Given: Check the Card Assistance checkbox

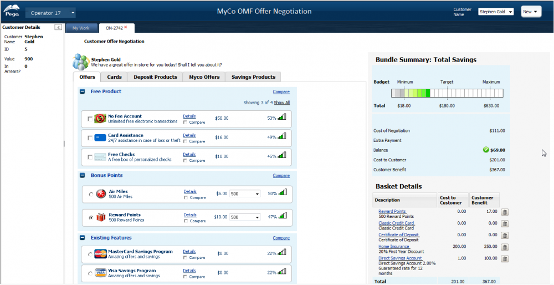Looking at the screenshot, I should (x=90, y=138).
